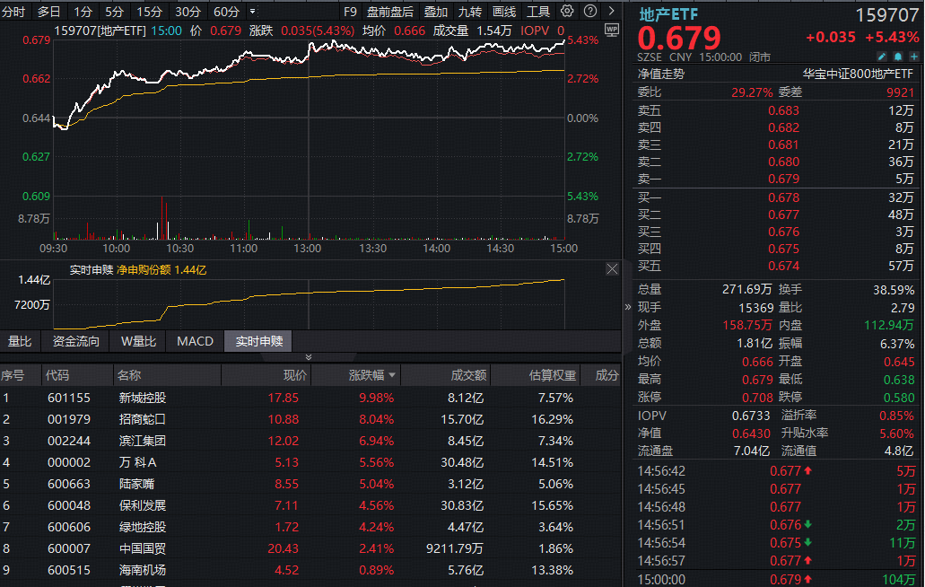Click the pencil edit icon near quote
The width and height of the screenshot is (925, 587).
pos(882,56)
